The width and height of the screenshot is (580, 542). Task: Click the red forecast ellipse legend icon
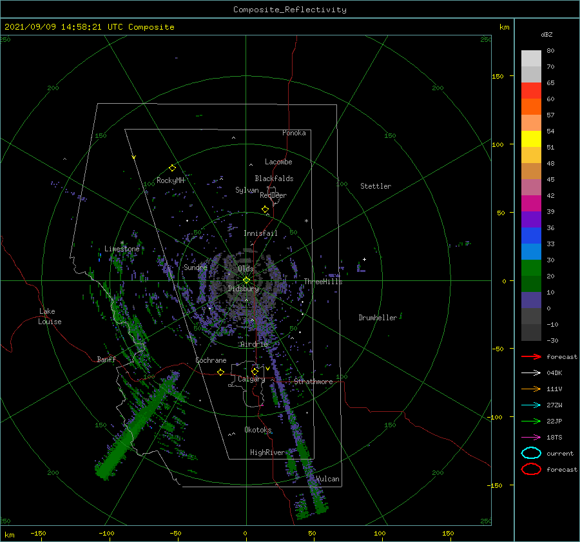point(531,469)
